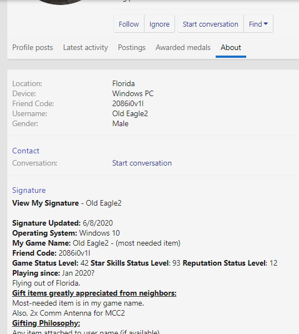Click the Signature section heading
Viewport: 299px width, 334px height.
click(x=29, y=190)
